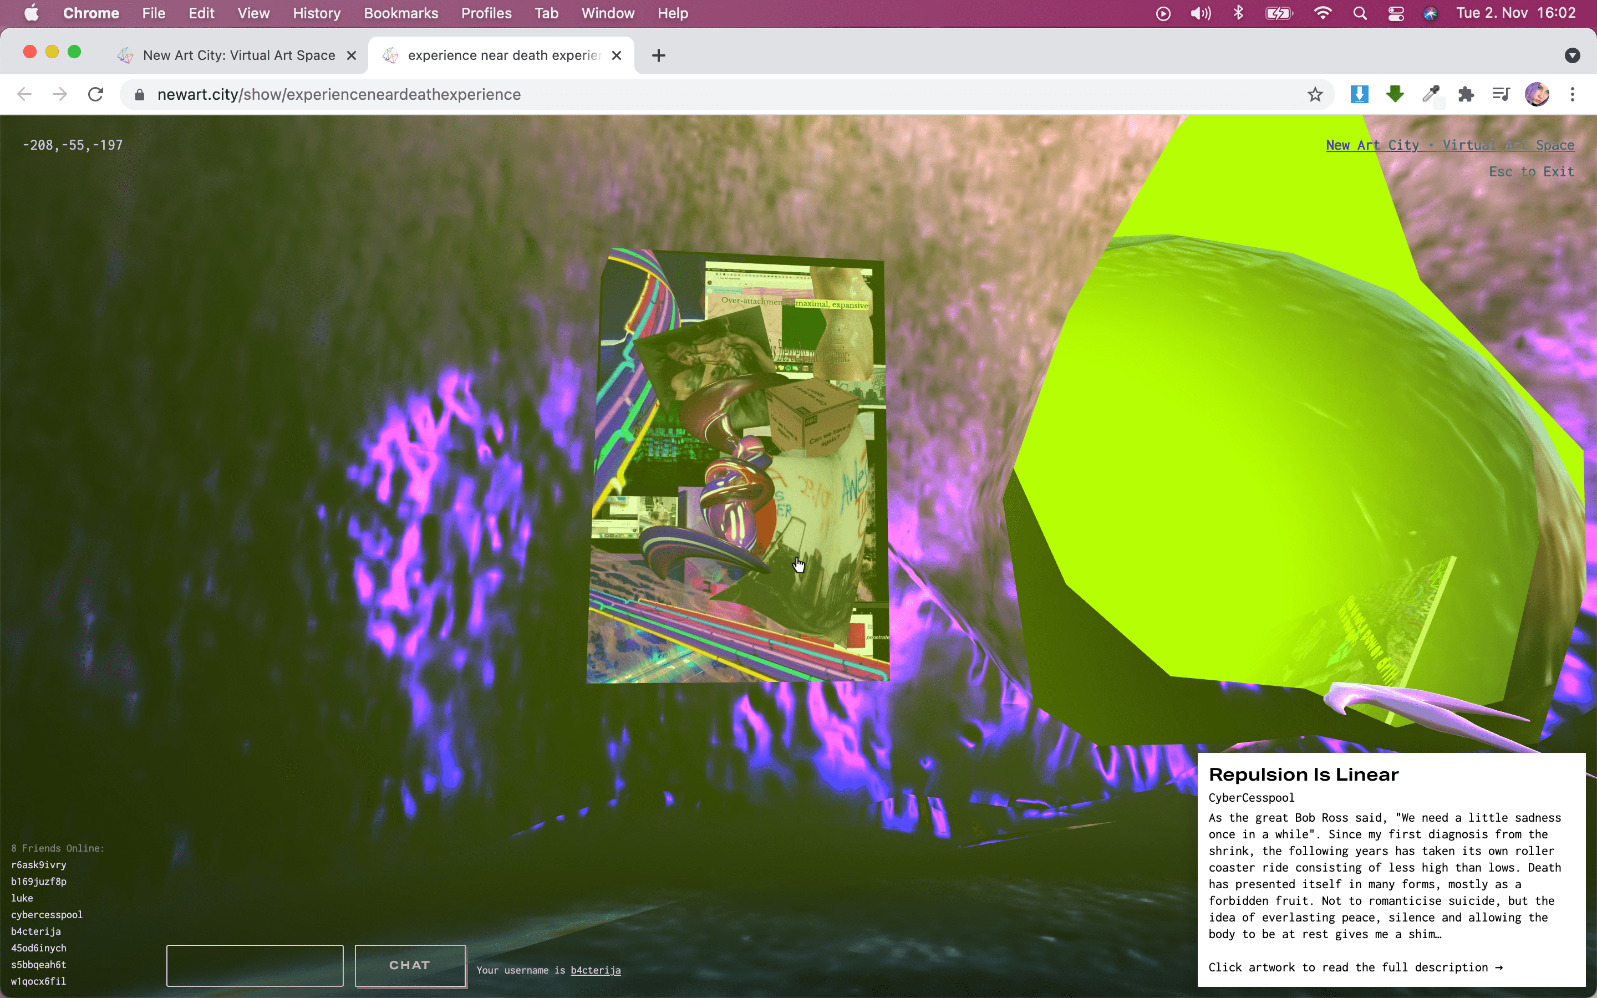Click the coordinates readout -208,-55,-197
The height and width of the screenshot is (998, 1597).
[73, 145]
